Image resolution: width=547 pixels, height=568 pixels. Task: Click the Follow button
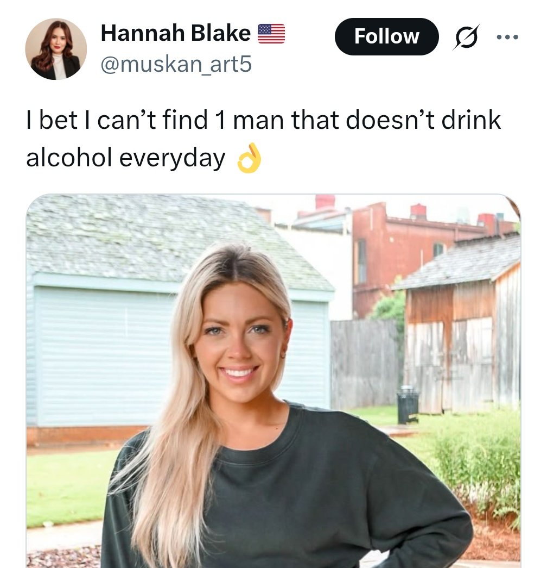coord(387,36)
